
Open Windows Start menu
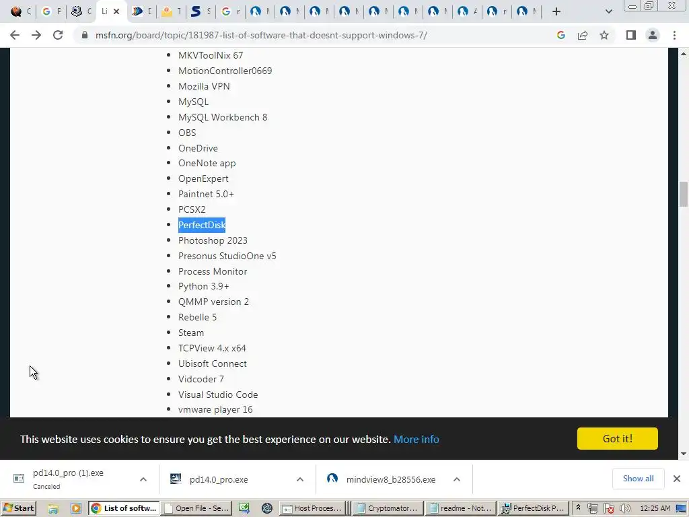(18, 508)
